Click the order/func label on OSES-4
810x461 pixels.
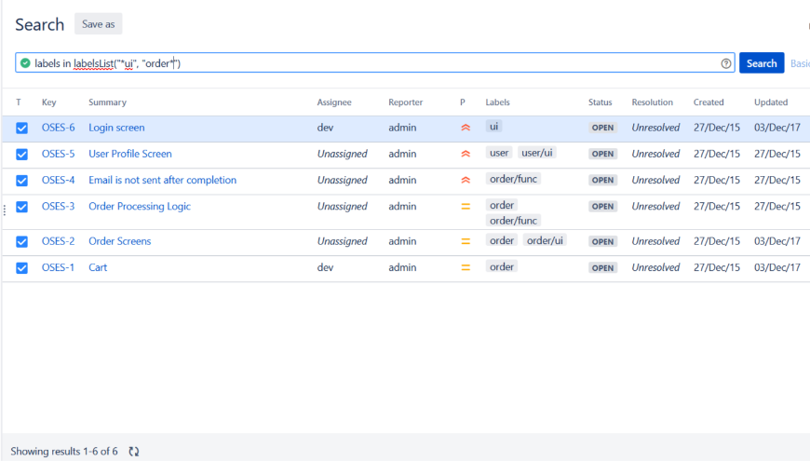point(513,179)
